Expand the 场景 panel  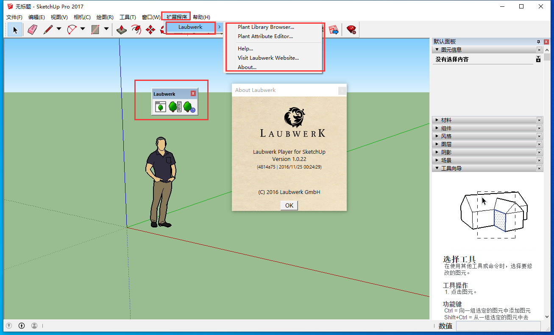437,161
